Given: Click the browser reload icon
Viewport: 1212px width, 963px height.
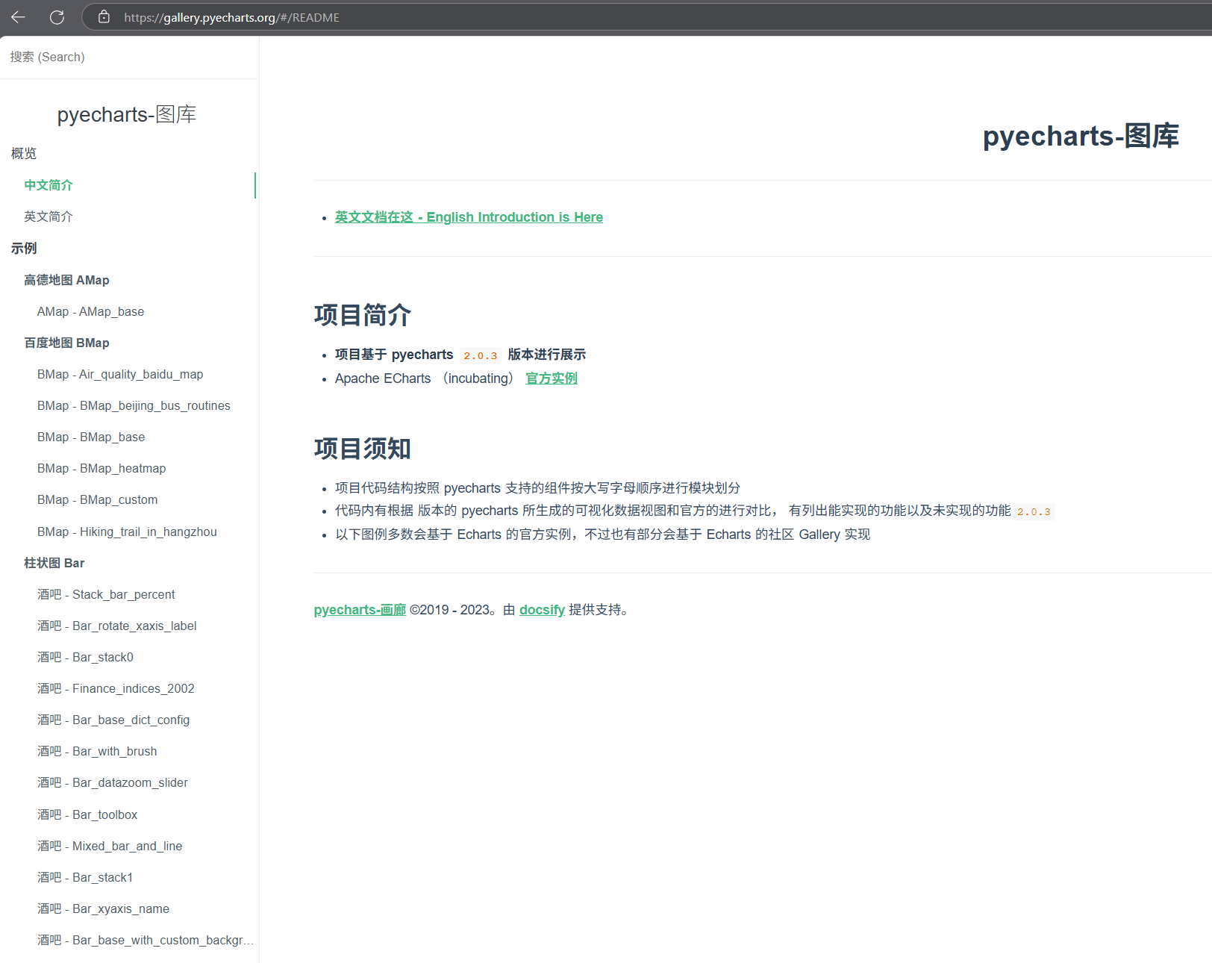Looking at the screenshot, I should (x=57, y=17).
